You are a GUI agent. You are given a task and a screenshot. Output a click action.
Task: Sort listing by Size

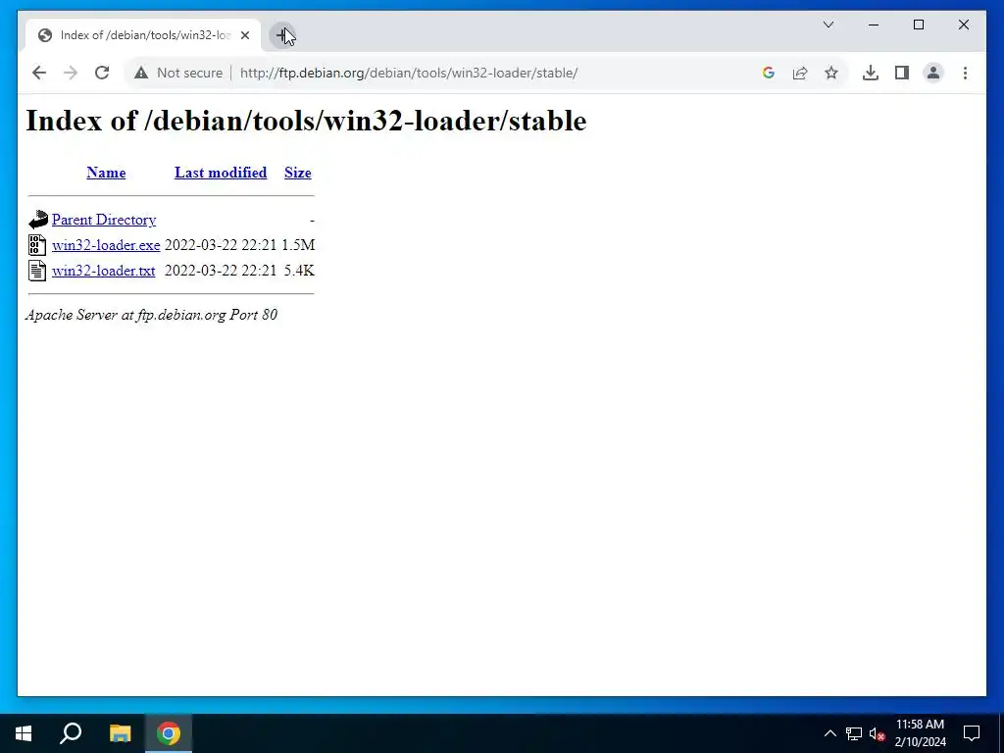coord(298,173)
